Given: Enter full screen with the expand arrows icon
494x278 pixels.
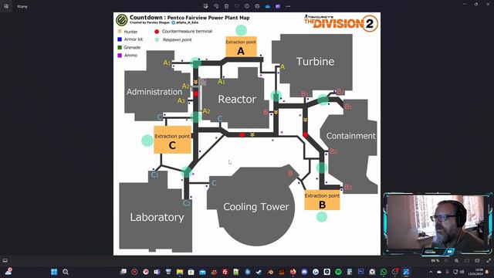Looking at the screenshot, I should [x=489, y=261].
